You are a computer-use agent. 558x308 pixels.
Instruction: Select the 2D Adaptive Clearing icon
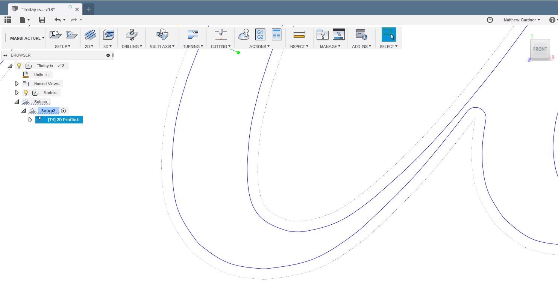90,35
